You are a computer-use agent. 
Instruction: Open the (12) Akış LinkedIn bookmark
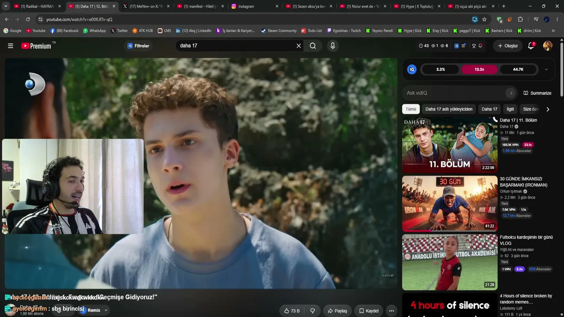tap(193, 31)
